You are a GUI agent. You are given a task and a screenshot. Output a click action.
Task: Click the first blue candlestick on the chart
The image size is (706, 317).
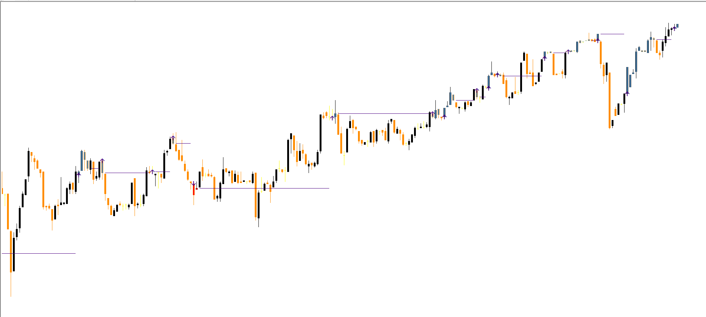tap(81, 160)
